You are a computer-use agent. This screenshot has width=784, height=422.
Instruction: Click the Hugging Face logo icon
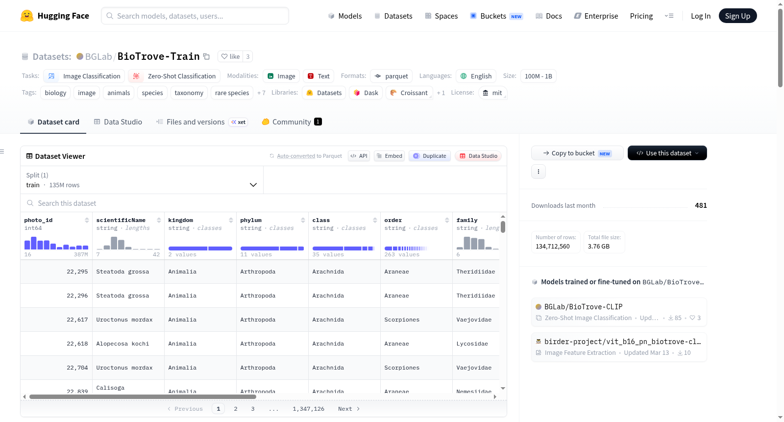click(x=27, y=16)
